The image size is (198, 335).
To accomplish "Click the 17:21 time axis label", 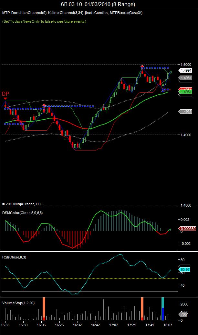I will [131, 325].
